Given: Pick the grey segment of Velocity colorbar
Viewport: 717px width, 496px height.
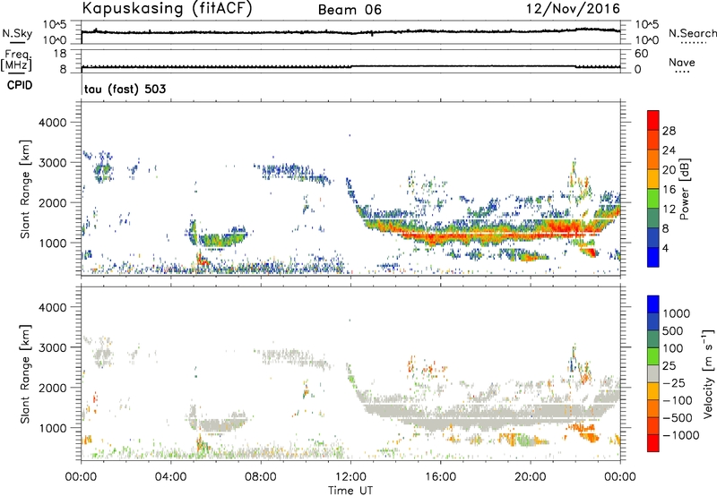Looking at the screenshot, I should (653, 374).
